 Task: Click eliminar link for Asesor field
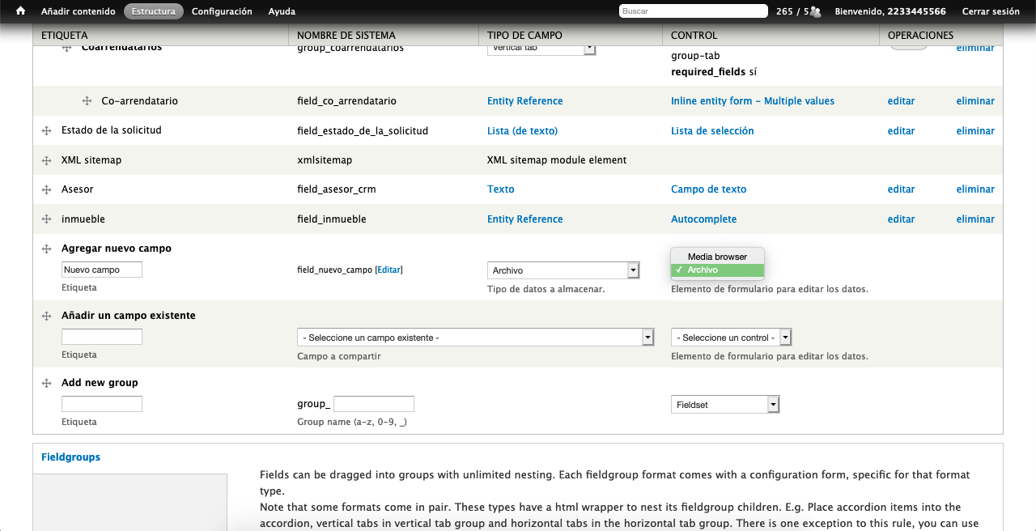(975, 189)
